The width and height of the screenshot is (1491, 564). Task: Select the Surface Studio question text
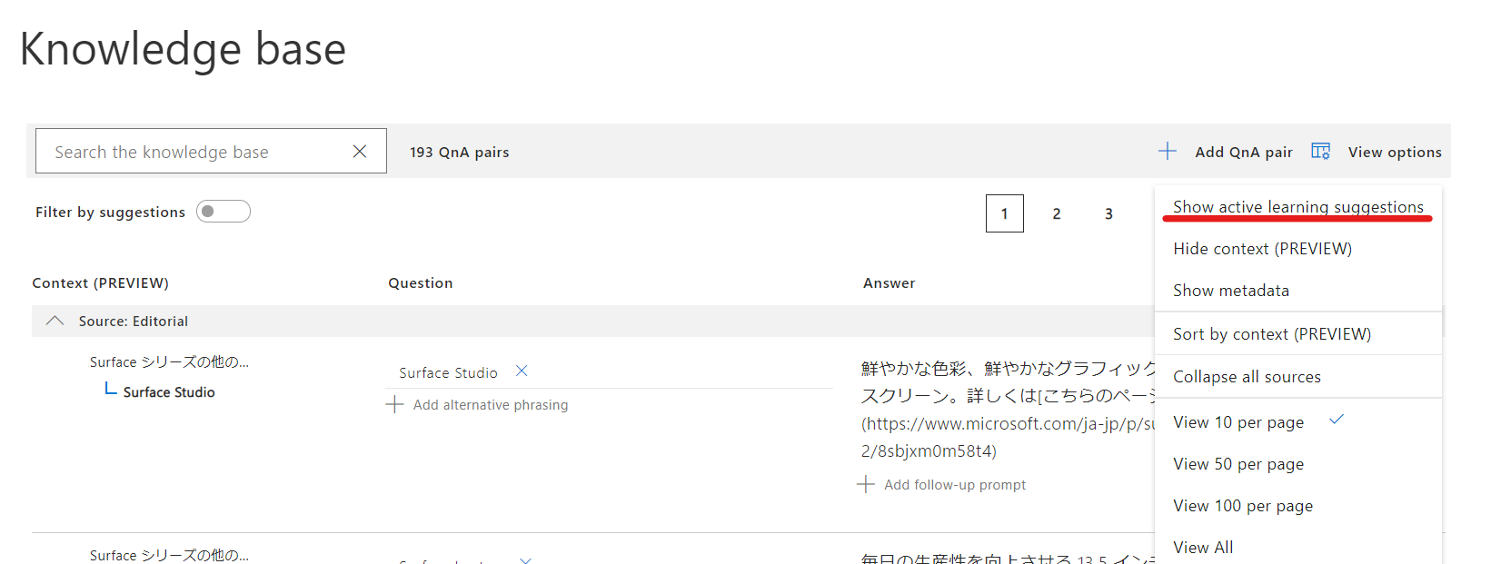pos(448,372)
